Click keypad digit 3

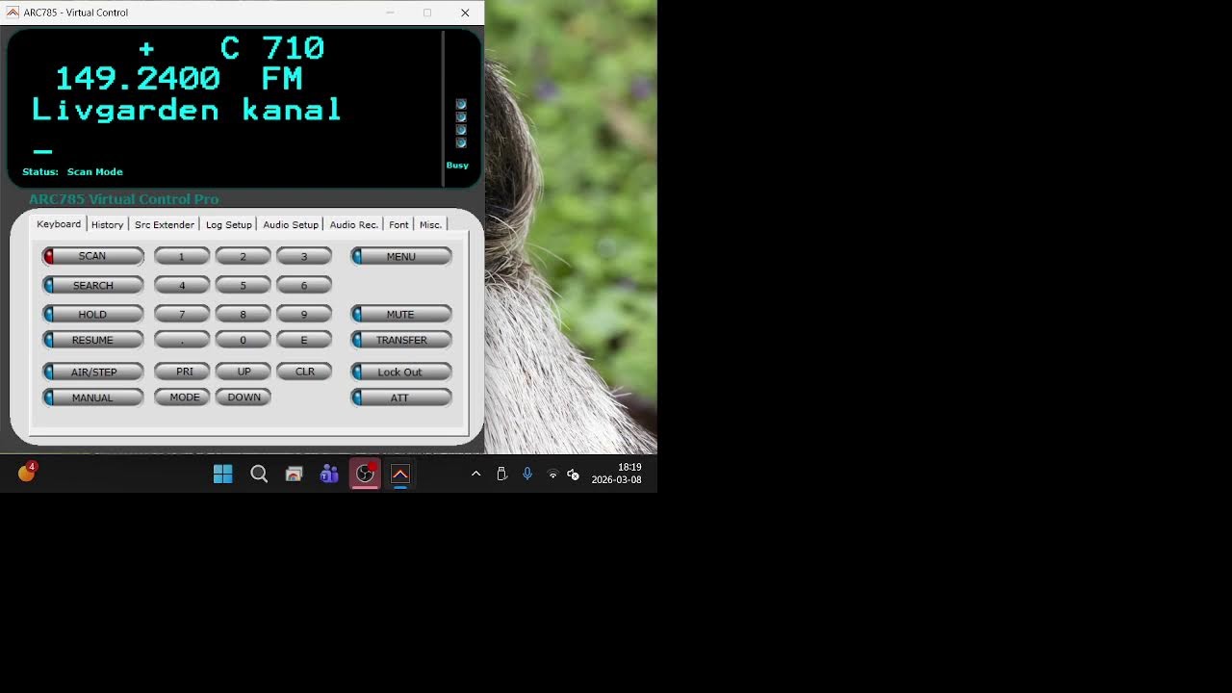tap(304, 256)
